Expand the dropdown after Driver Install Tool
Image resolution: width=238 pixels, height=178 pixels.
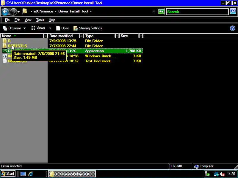[91, 11]
